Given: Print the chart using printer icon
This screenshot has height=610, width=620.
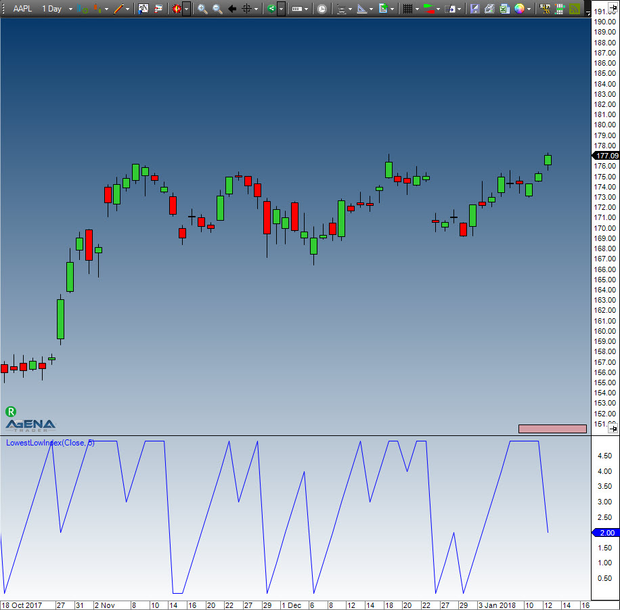Looking at the screenshot, I should point(489,9).
